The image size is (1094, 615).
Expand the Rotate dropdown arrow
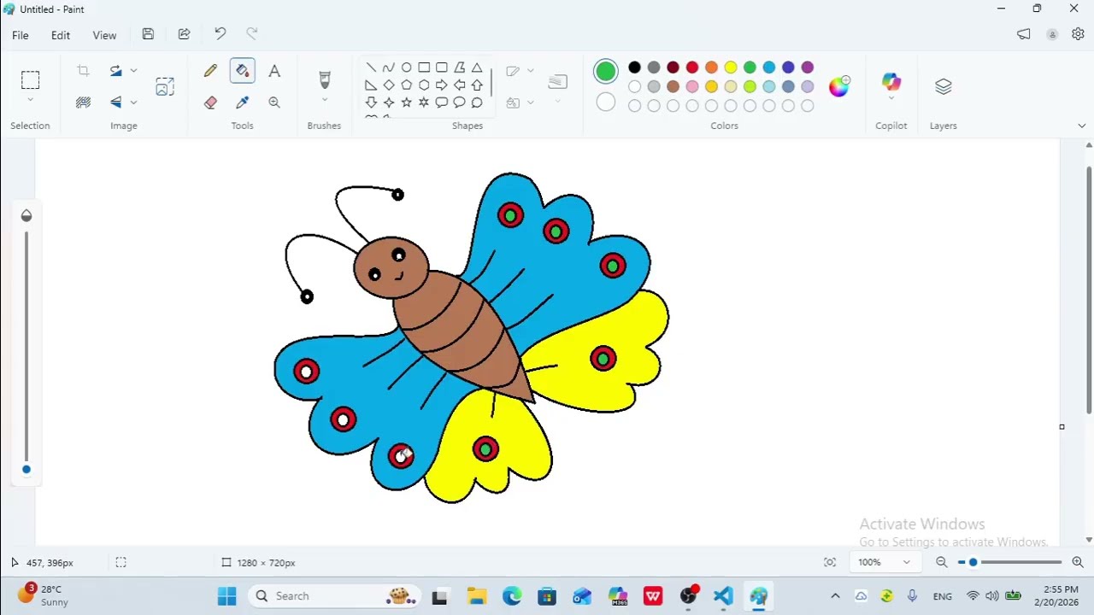pyautogui.click(x=133, y=71)
